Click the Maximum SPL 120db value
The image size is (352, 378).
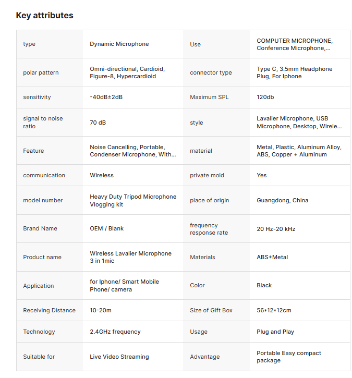pos(265,97)
